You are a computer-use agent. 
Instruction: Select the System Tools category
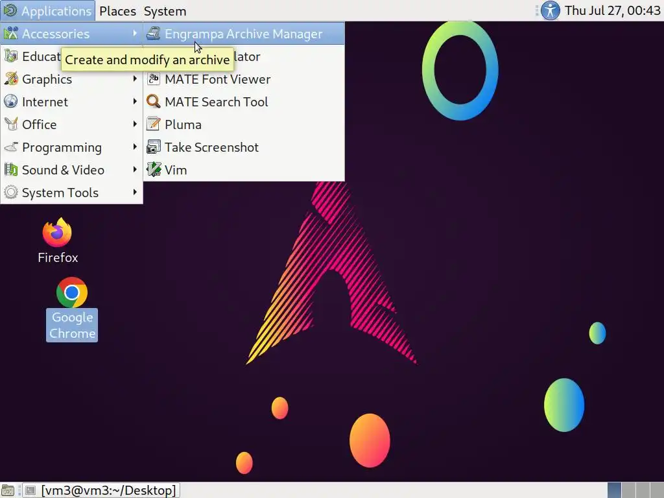(x=71, y=193)
